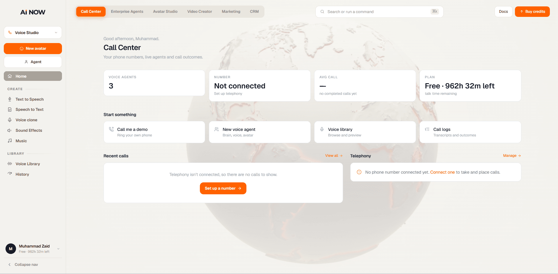The height and width of the screenshot is (274, 558).
Task: Click the arrow icon on Set up a number
Action: click(x=240, y=188)
